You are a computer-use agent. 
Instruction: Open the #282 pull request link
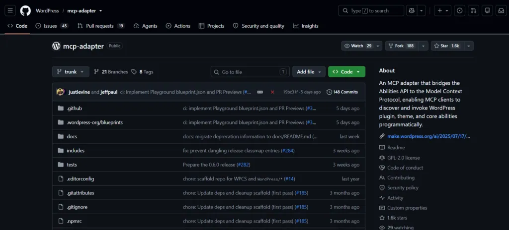(x=243, y=165)
